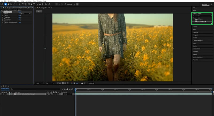The width and height of the screenshot is (214, 116).
Task: Select the Hand tool
Action: coord(8,4)
